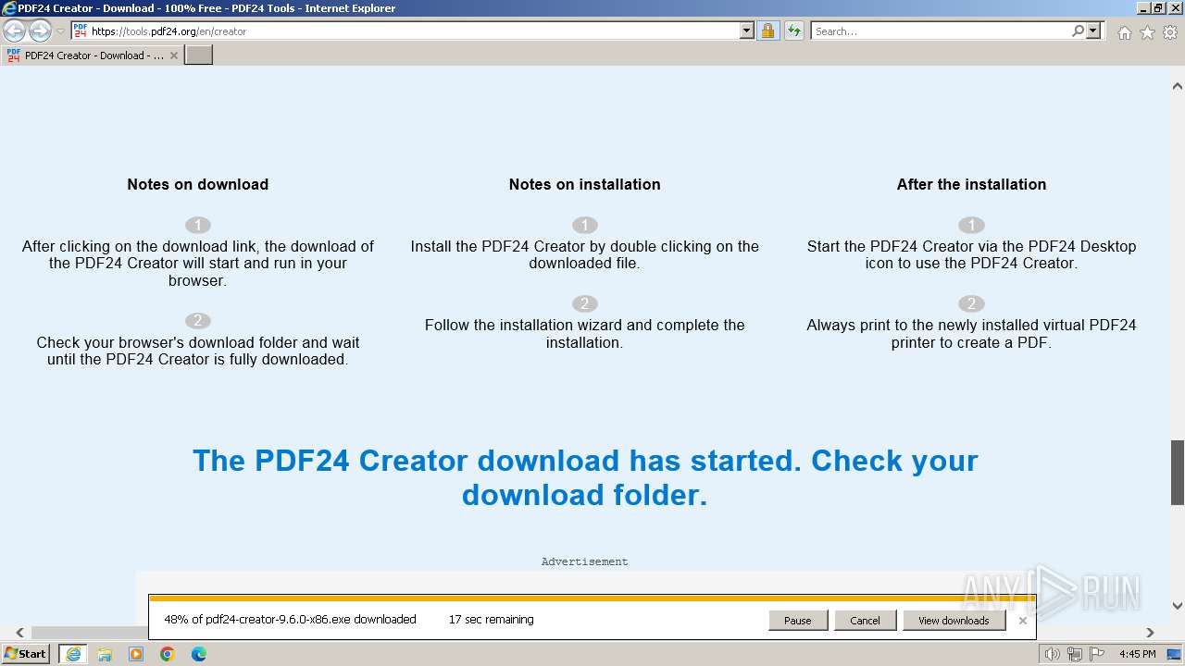
Task: Open the recent pages dropdown arrow
Action: tap(61, 31)
